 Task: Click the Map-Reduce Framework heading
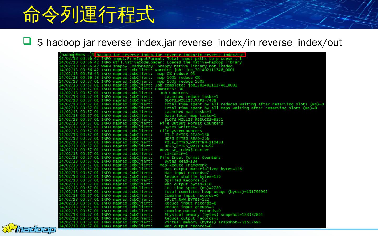pyautogui.click(x=183, y=165)
